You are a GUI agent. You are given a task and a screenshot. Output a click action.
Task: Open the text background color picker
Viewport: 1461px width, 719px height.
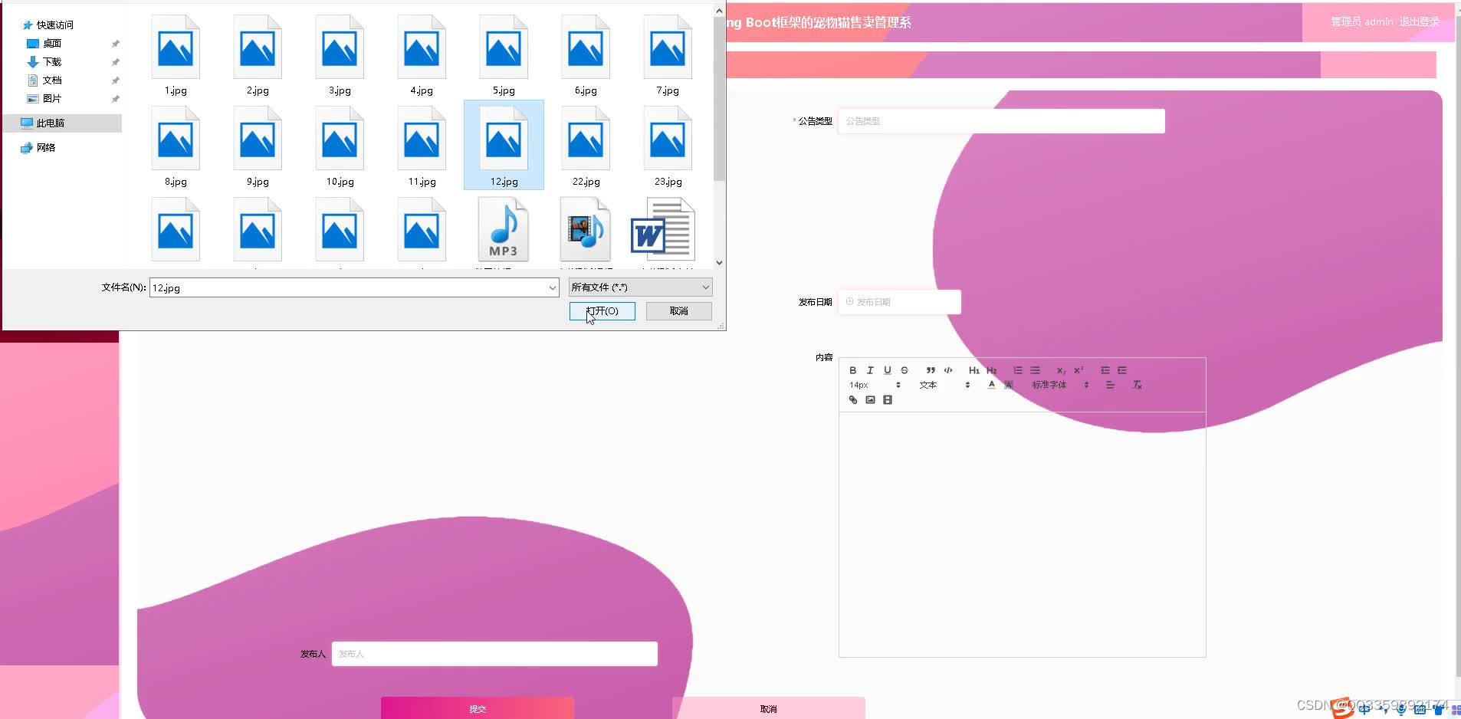coord(1009,385)
